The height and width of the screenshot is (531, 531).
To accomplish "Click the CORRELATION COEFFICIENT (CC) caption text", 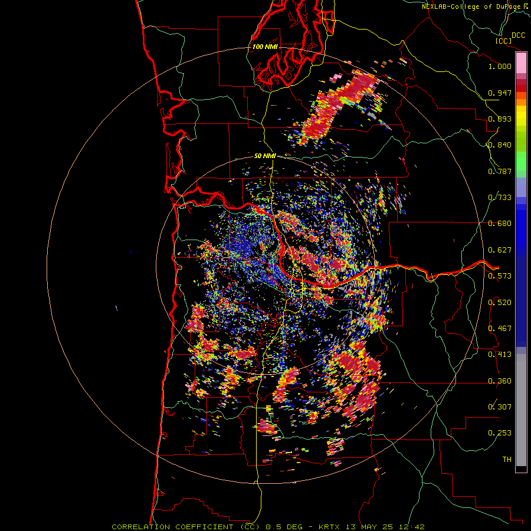I will (186, 527).
